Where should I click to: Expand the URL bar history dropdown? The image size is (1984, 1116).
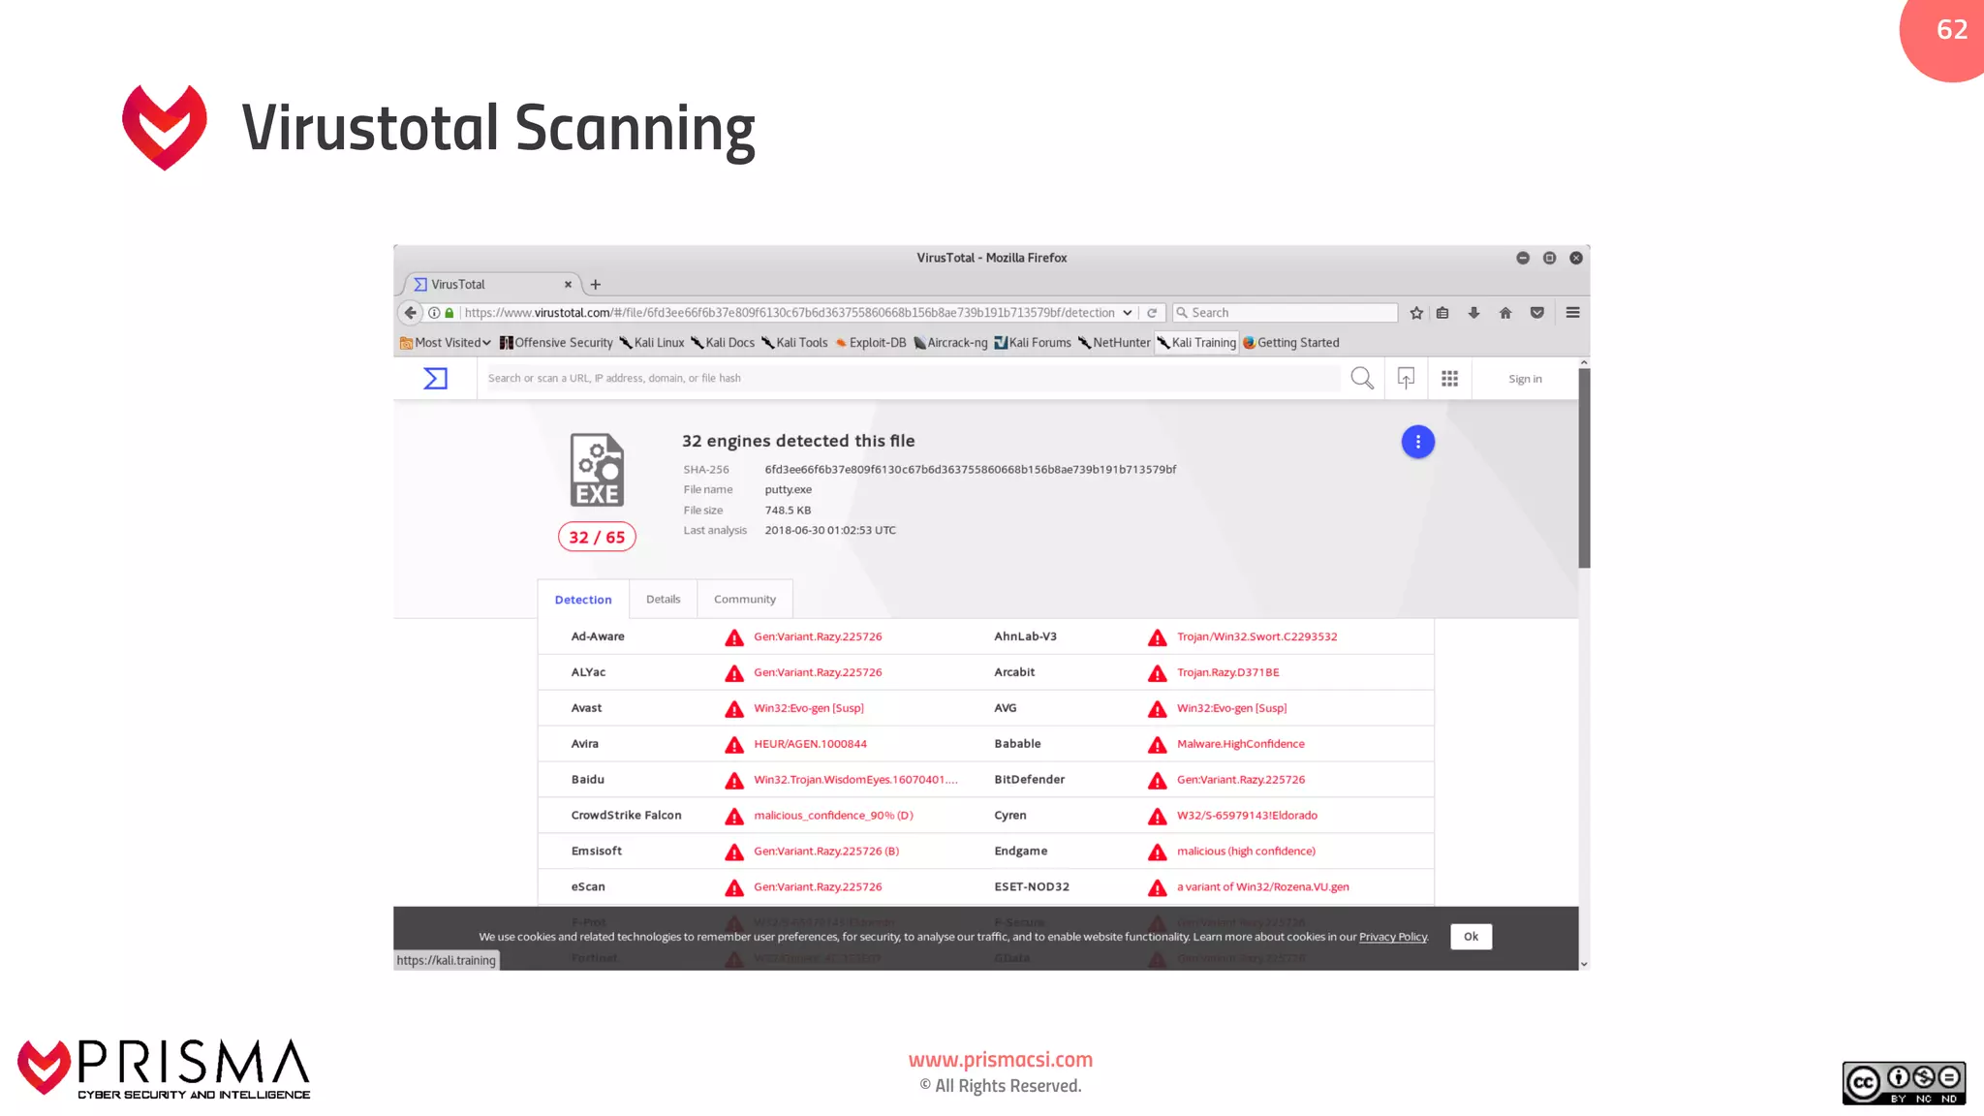(1127, 313)
